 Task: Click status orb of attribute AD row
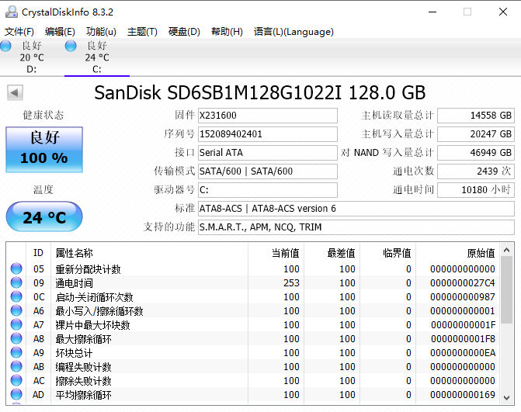(16, 393)
